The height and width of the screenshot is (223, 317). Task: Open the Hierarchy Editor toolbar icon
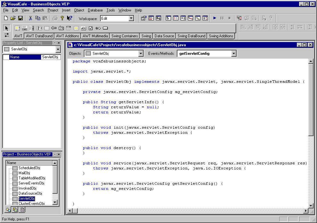pyautogui.click(x=158, y=18)
